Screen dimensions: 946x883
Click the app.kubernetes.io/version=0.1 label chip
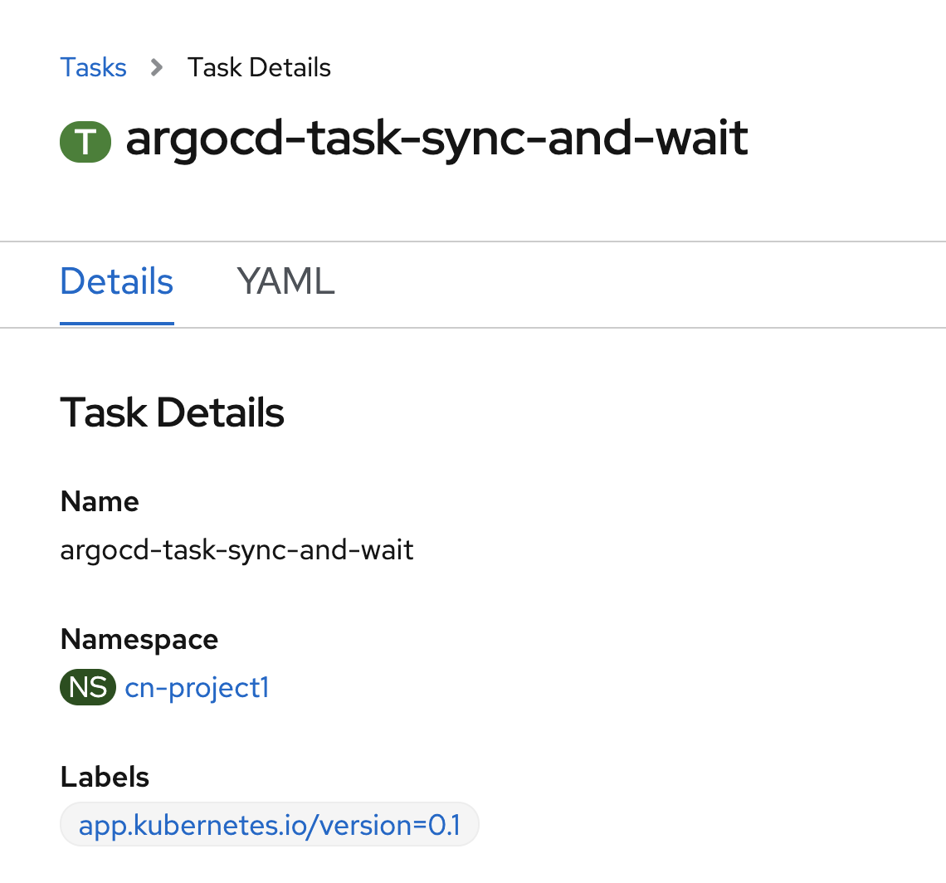click(x=269, y=824)
